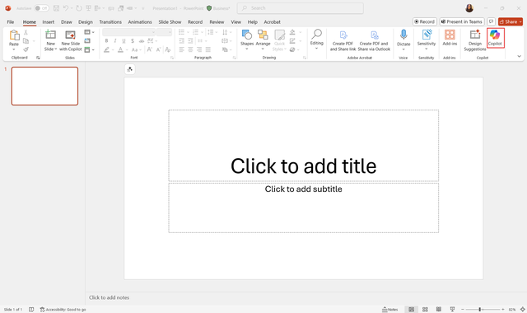
Task: Open the slide Layout dropdown
Action: coord(90,32)
